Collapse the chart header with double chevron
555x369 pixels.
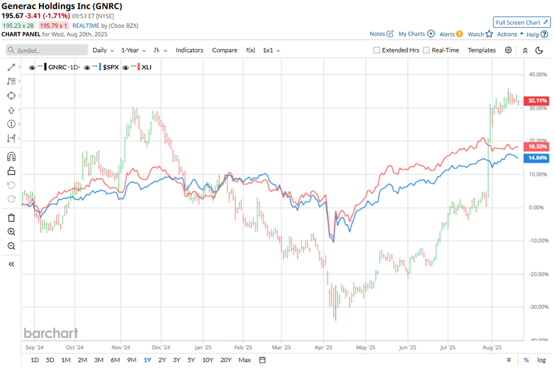(x=525, y=50)
